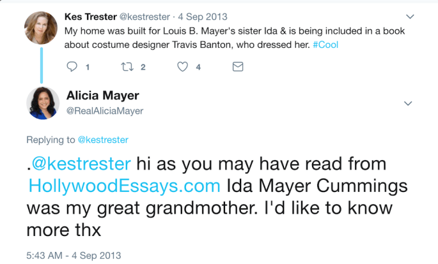Click the reply speech bubble icon
The height and width of the screenshot is (264, 438).
point(72,66)
